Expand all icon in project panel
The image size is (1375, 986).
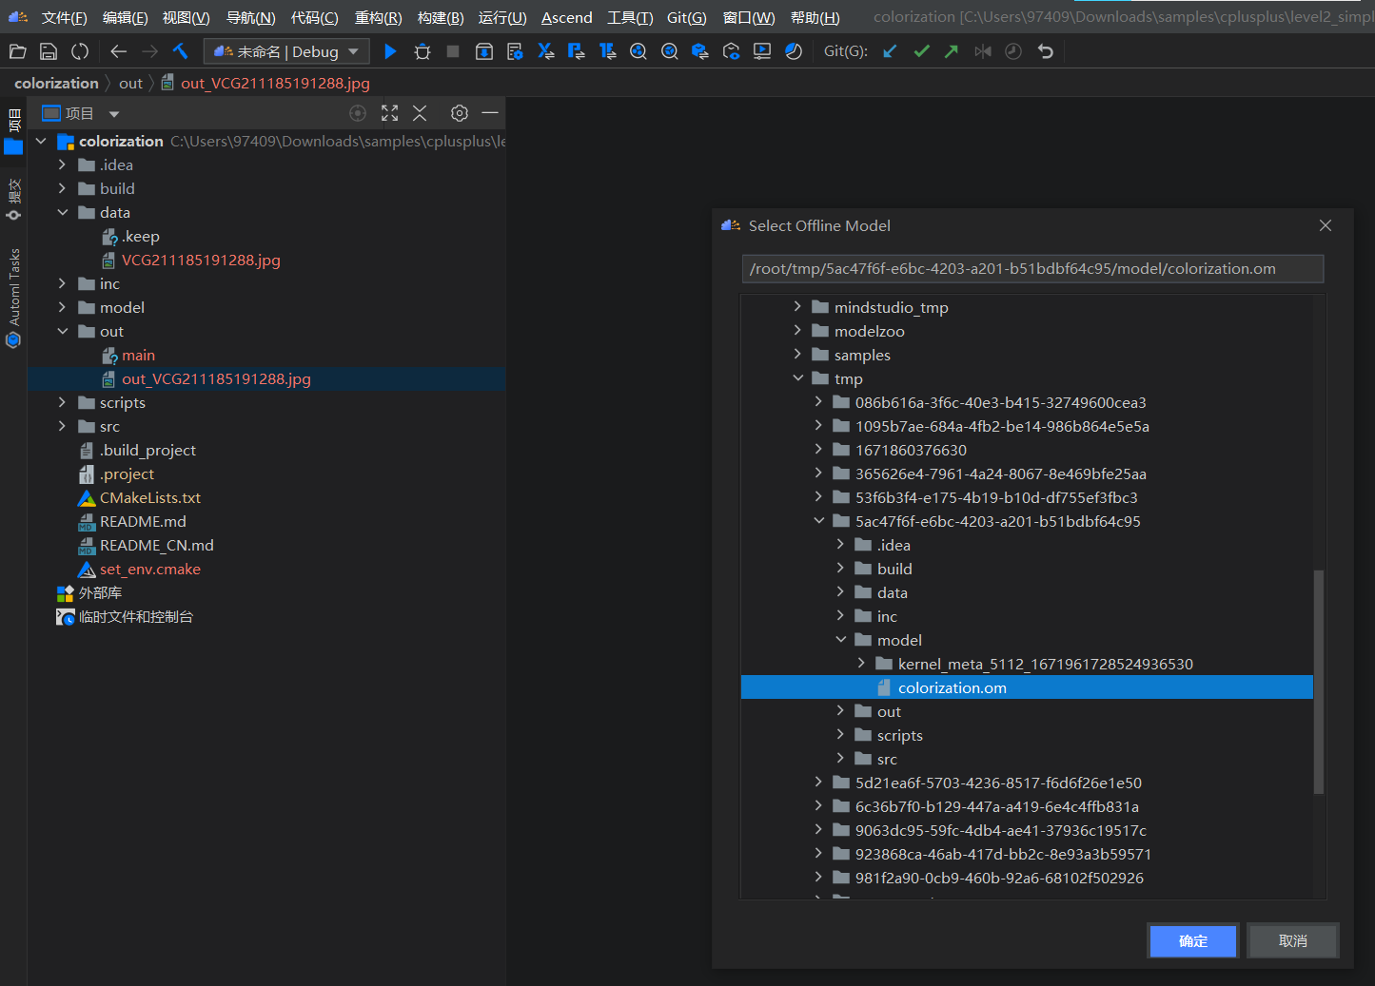[390, 113]
